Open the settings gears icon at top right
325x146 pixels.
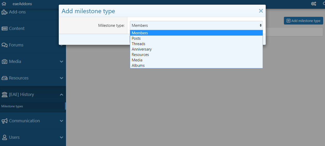(314, 4)
